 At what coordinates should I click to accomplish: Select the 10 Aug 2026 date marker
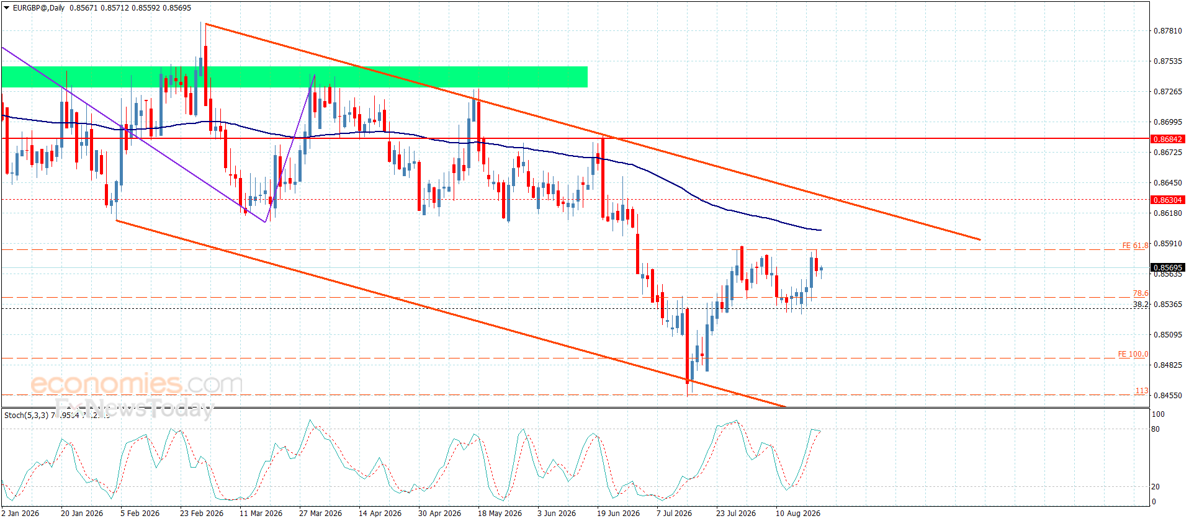click(798, 513)
